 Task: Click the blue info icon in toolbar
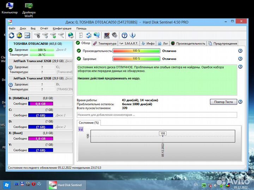point(133,35)
